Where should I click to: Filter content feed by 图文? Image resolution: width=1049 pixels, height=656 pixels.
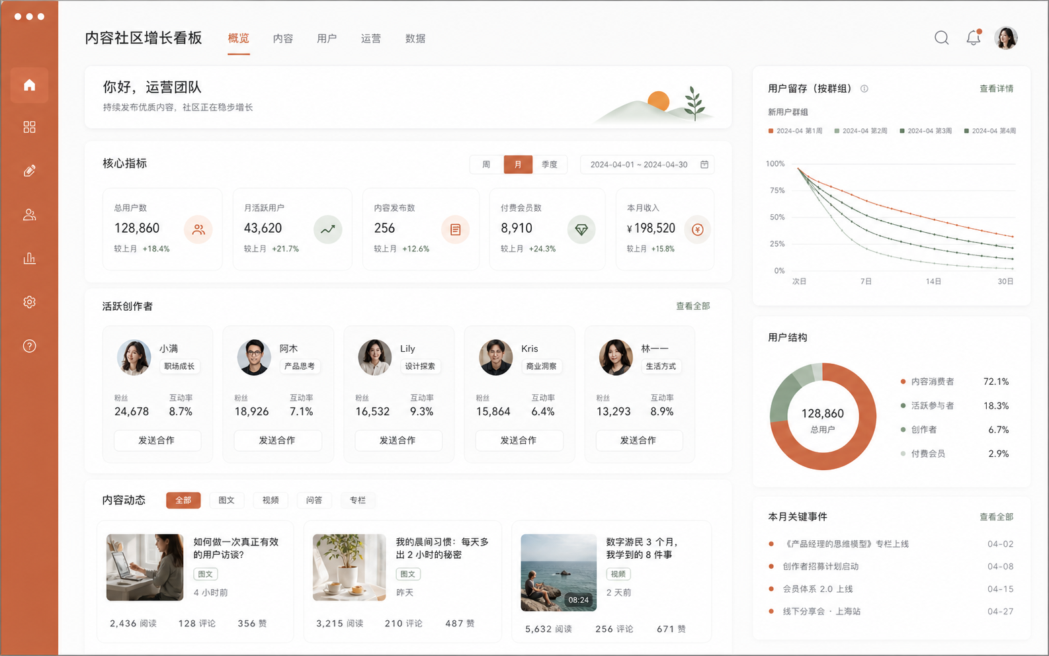click(x=227, y=500)
